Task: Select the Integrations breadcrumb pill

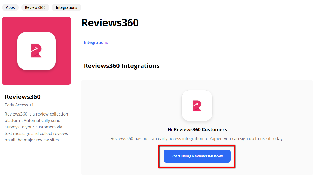Action: click(66, 7)
